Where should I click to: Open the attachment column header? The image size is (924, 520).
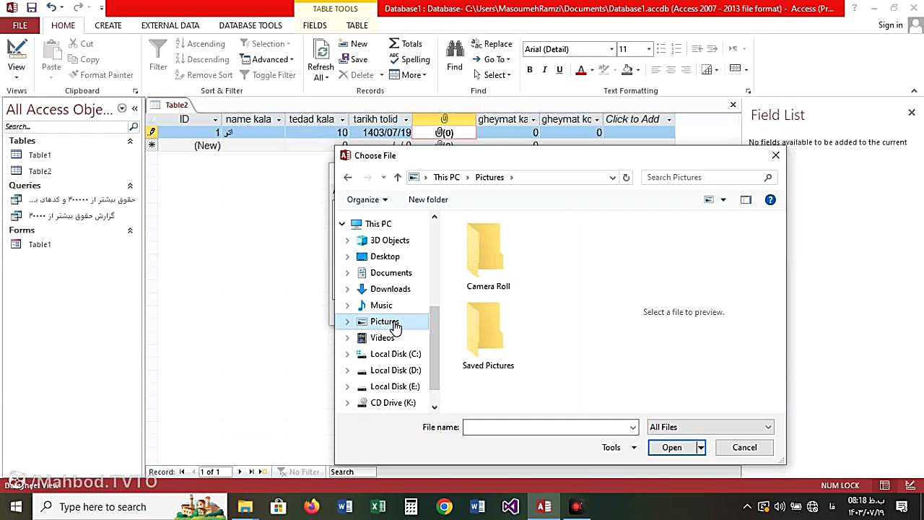(x=444, y=119)
